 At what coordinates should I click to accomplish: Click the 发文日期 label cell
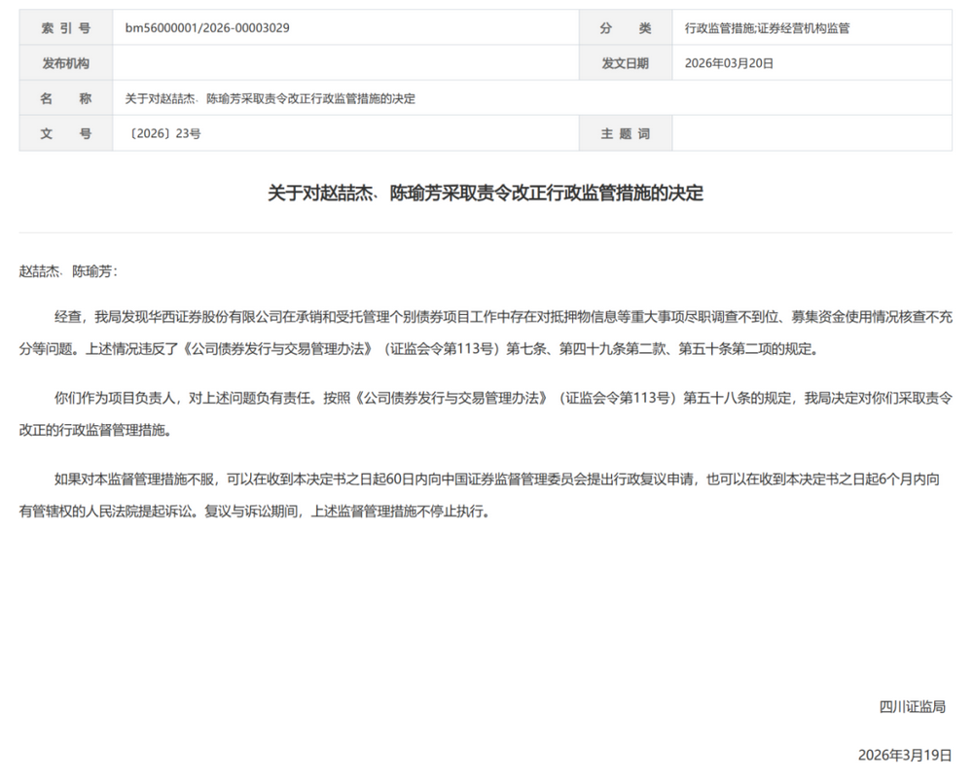click(626, 62)
